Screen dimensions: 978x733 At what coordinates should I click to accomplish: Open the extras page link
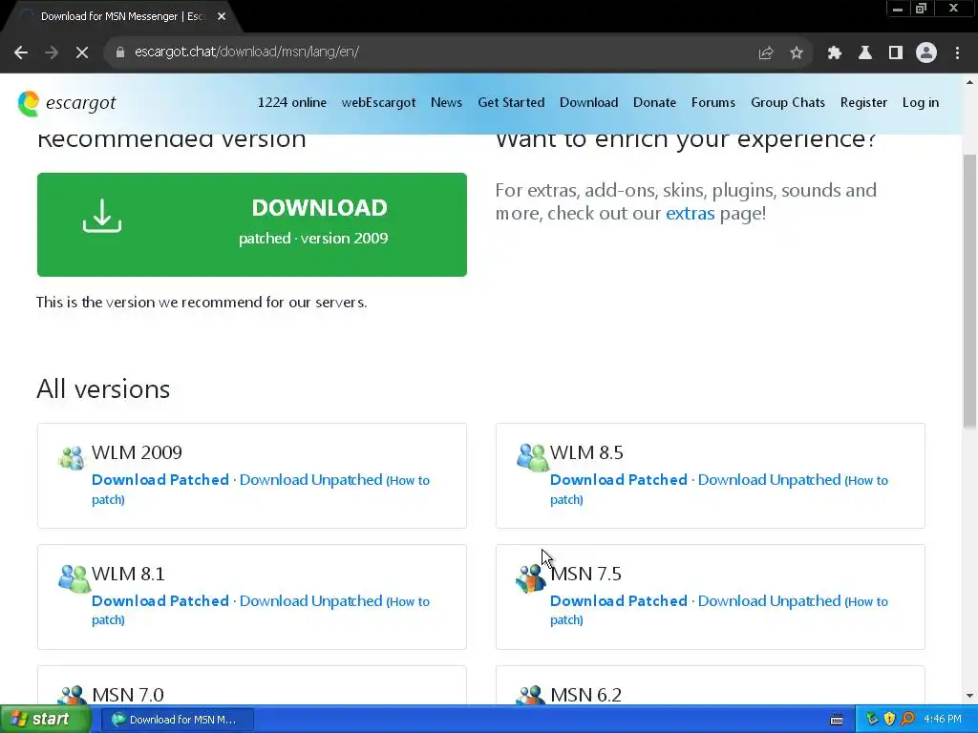pos(690,213)
